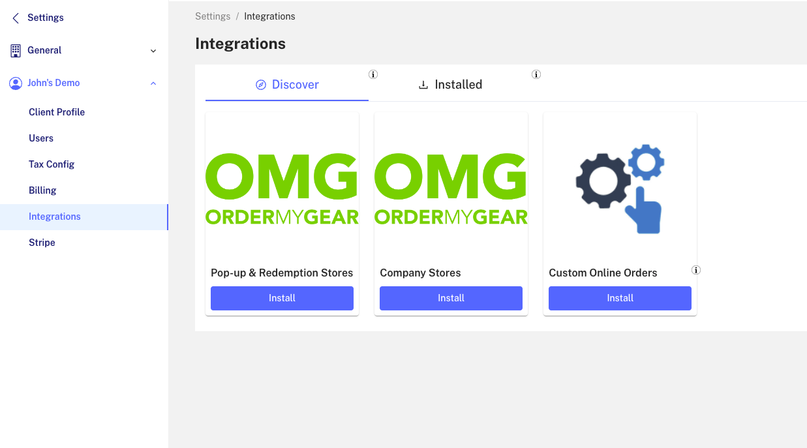Open the Users settings page

(41, 138)
